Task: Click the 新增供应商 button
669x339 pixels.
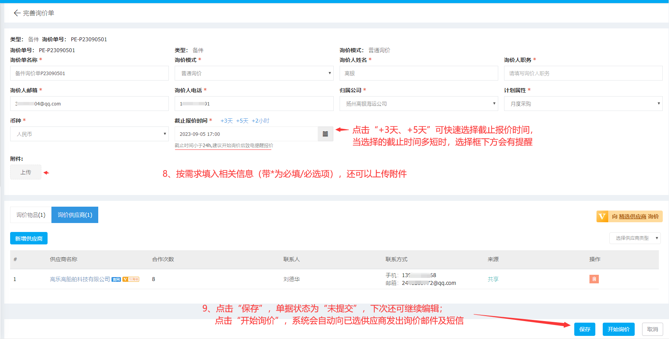Action: [x=29, y=238]
